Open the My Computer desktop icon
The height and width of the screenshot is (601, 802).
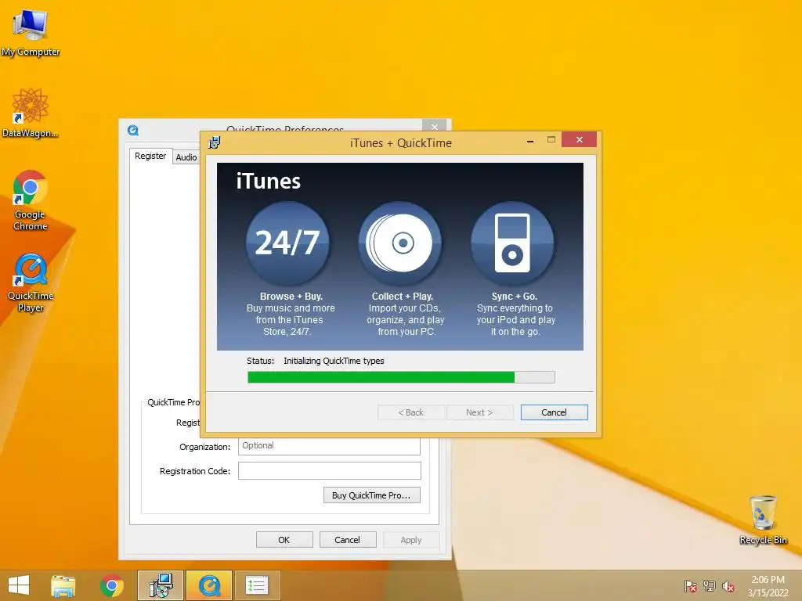[x=31, y=33]
